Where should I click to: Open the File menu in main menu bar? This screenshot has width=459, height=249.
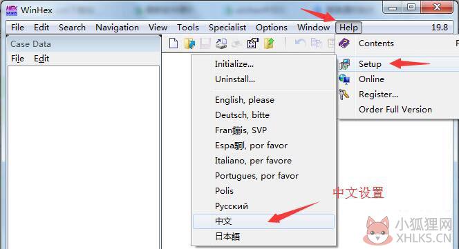click(x=17, y=28)
